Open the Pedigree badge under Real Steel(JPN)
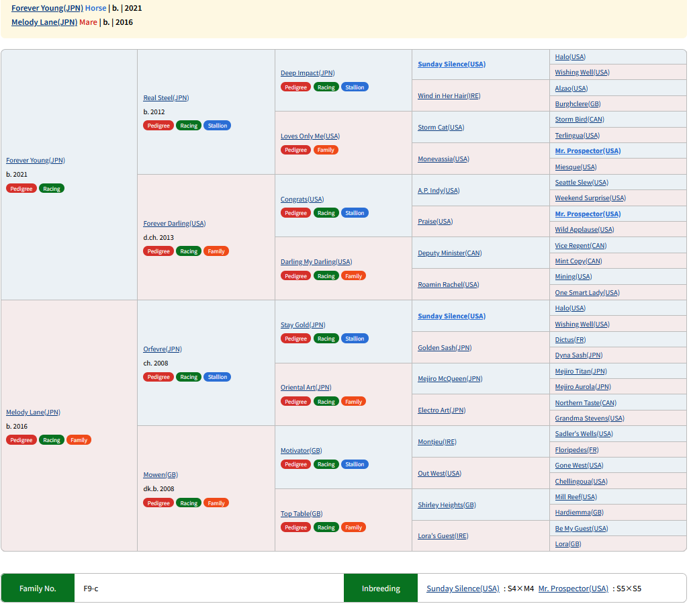 pos(158,126)
